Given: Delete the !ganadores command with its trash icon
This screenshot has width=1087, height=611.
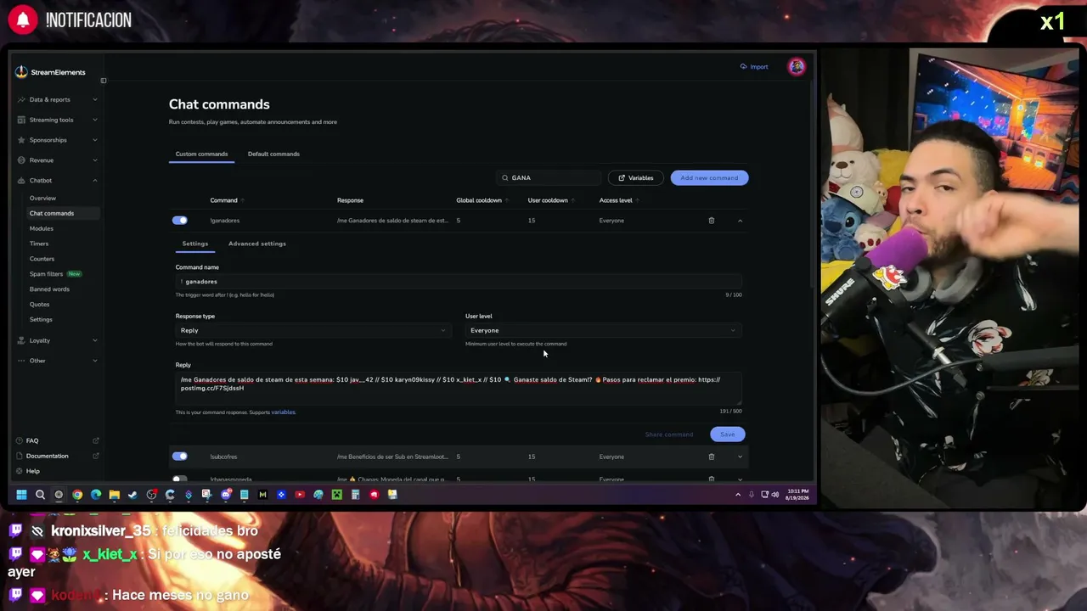Looking at the screenshot, I should (712, 221).
